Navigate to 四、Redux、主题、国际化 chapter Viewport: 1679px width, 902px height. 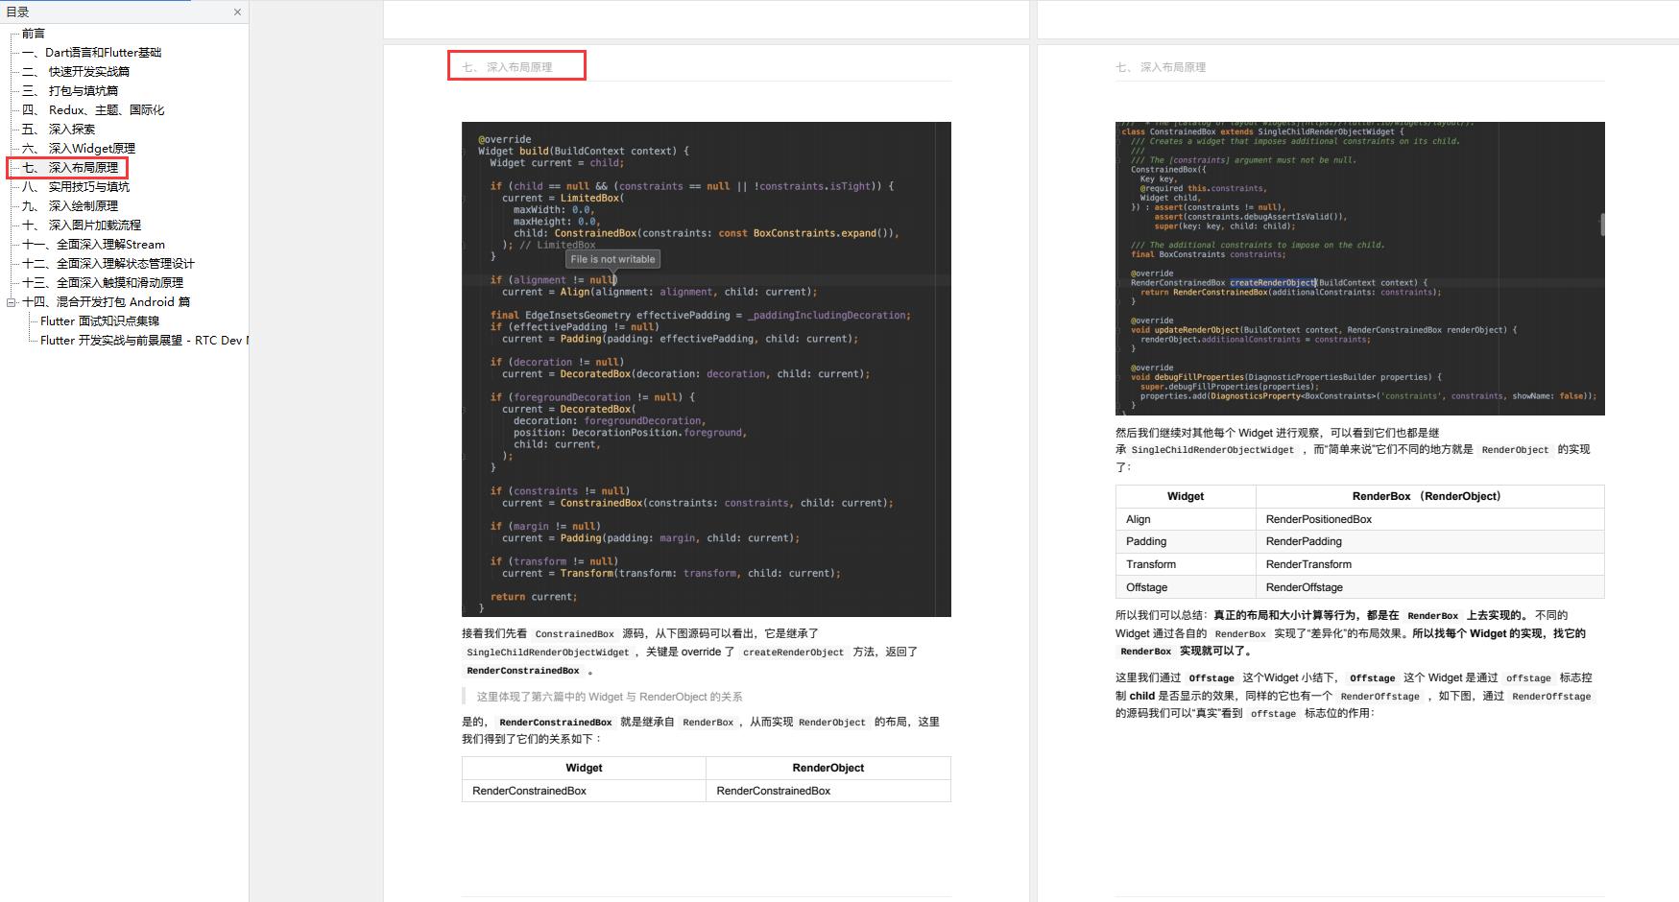(93, 110)
